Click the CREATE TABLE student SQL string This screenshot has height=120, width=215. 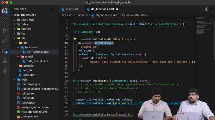click(x=140, y=62)
